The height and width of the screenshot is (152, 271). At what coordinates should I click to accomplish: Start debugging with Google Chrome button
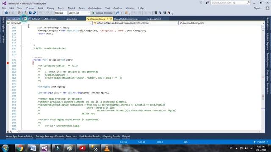coord(102,13)
